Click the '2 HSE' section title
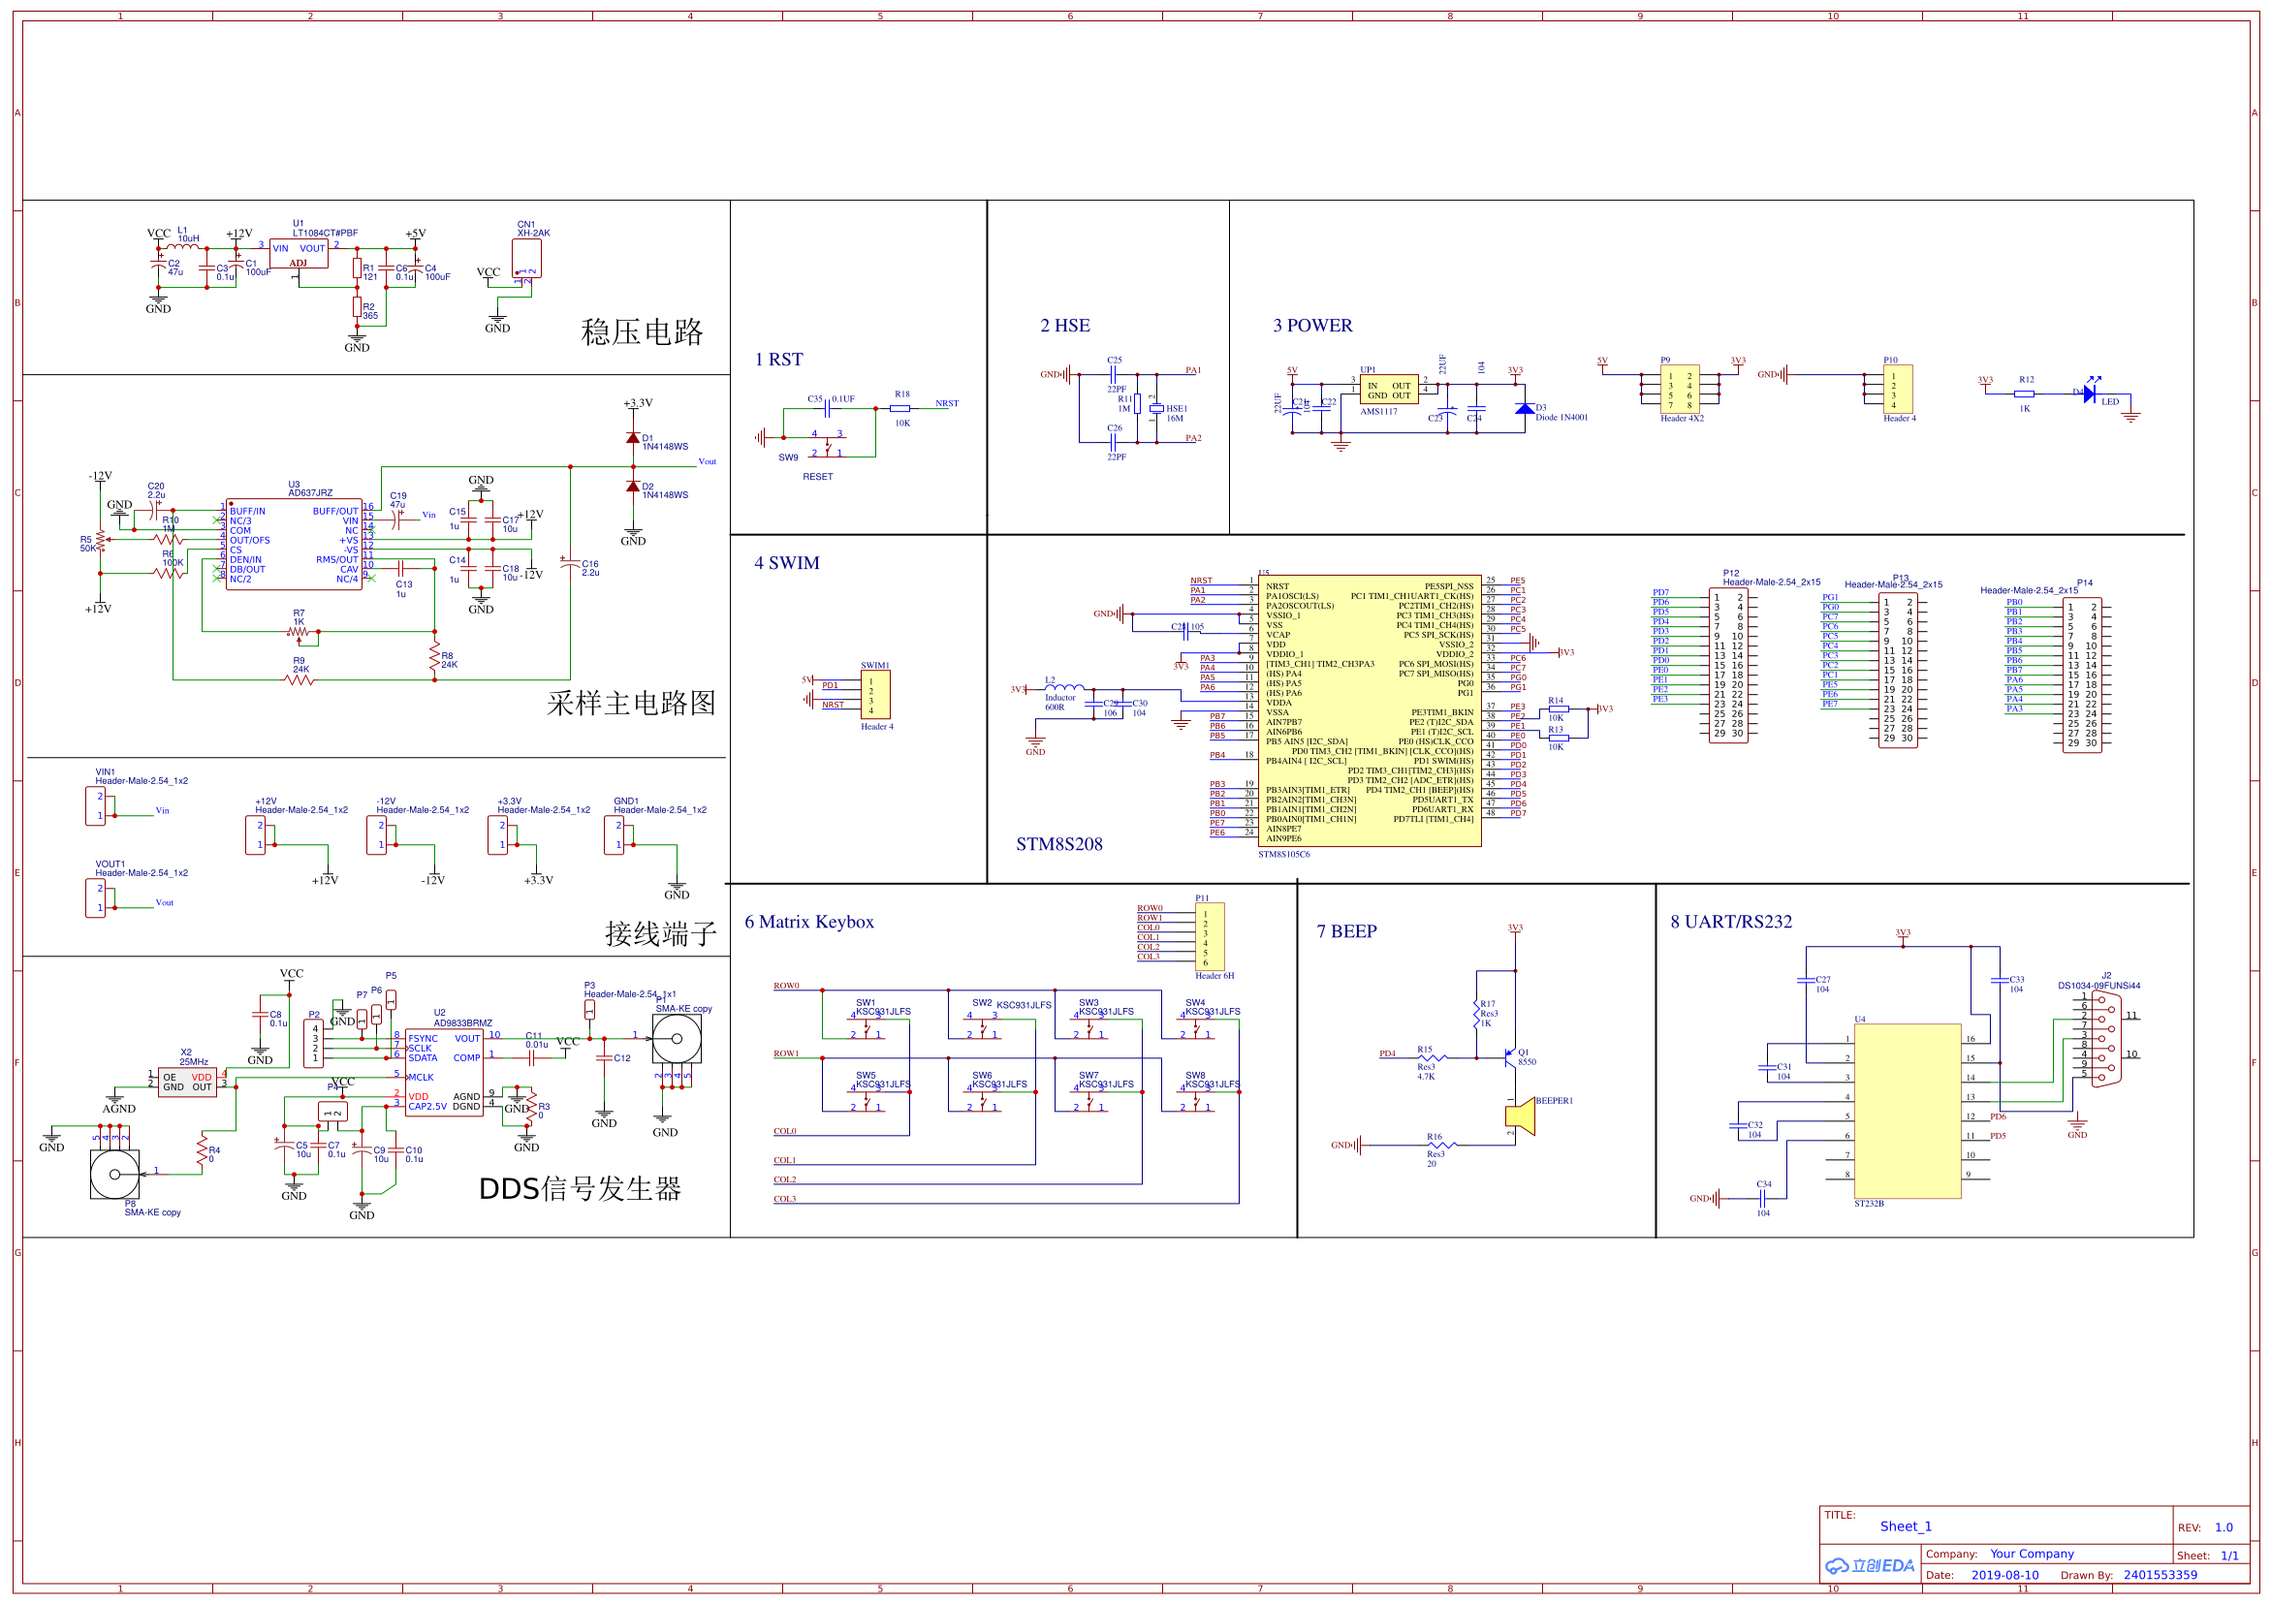2271x1603 pixels. pyautogui.click(x=1064, y=326)
